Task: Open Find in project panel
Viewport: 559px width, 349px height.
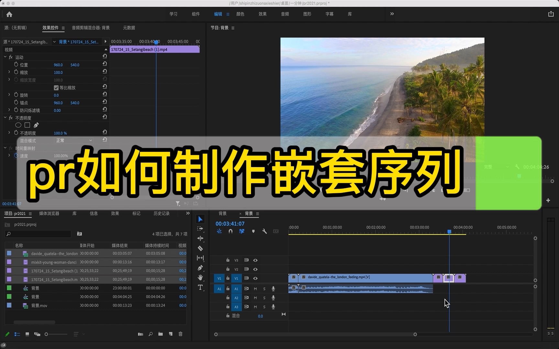Action: coord(150,334)
